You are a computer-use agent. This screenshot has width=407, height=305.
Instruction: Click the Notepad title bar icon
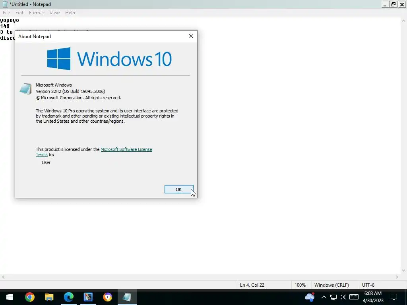(x=5, y=4)
